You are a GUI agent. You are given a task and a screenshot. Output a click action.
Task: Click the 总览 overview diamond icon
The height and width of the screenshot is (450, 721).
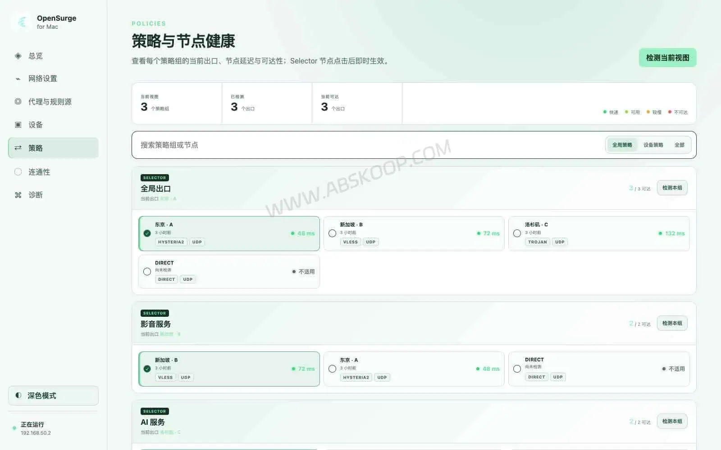[x=18, y=56]
